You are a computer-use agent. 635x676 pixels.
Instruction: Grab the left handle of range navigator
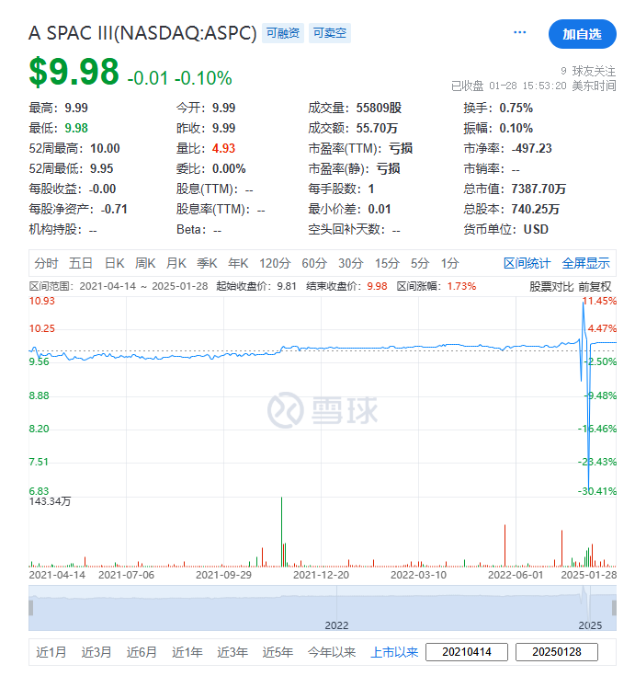click(31, 608)
